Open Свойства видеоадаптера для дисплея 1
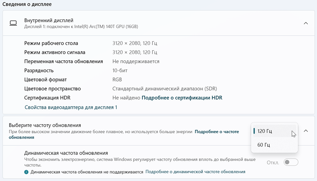 (x=71, y=107)
